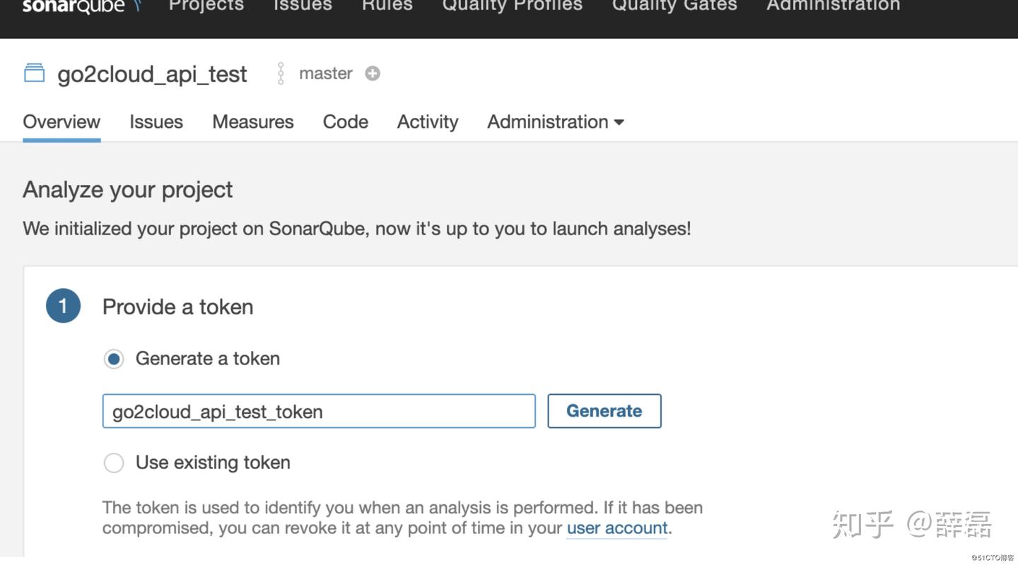Click the plus icon next to master branch
The image size is (1018, 565).
(x=373, y=73)
